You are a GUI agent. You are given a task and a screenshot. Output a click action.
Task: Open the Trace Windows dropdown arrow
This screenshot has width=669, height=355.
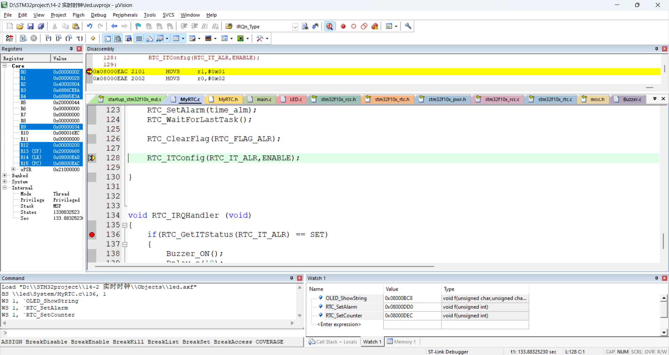point(231,39)
